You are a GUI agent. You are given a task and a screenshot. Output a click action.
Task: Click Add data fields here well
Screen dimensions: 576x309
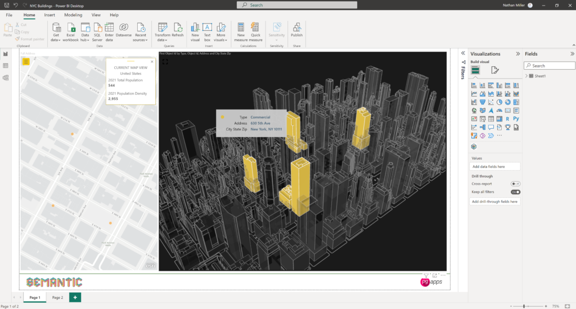(x=495, y=167)
